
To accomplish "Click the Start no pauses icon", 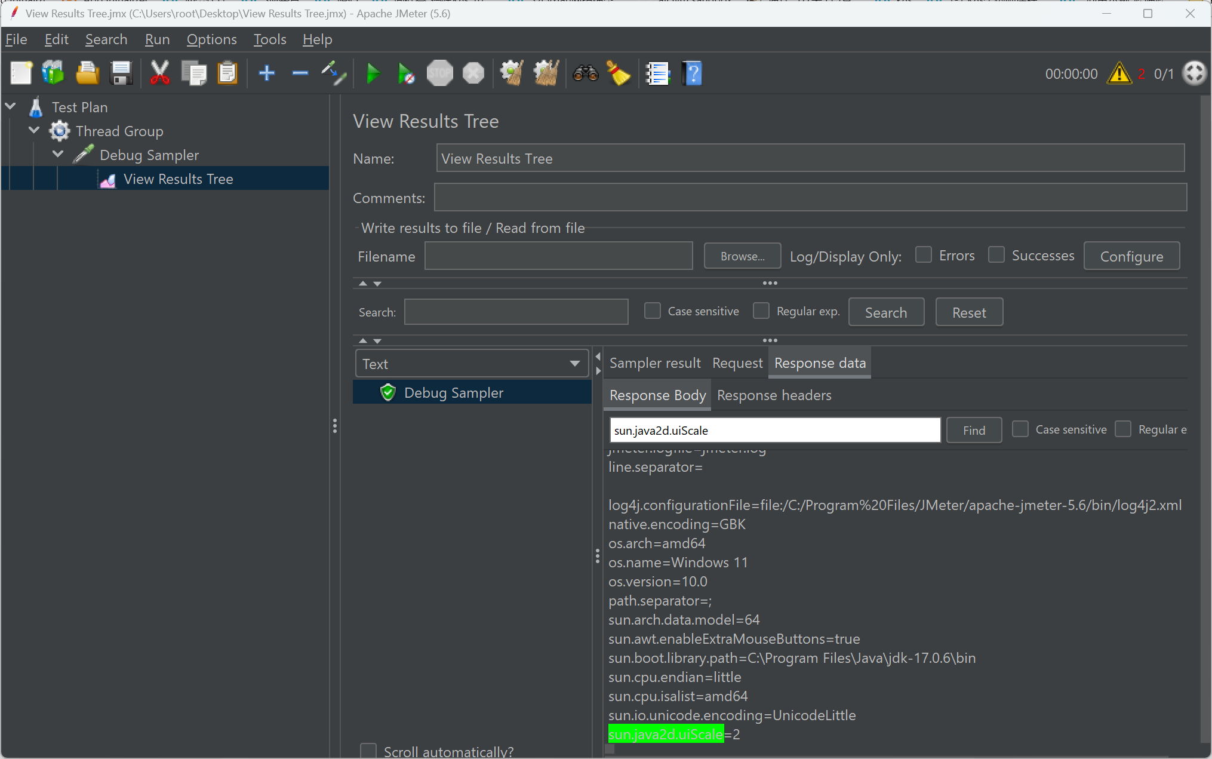I will (x=406, y=73).
